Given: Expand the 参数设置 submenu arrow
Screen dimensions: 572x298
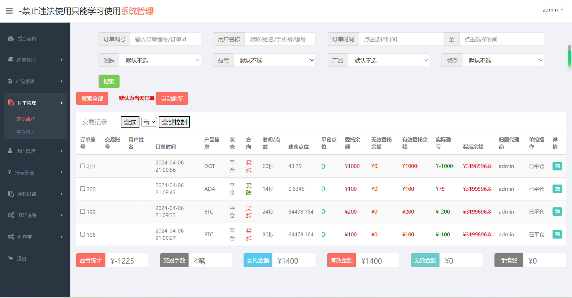Looking at the screenshot, I should coord(62,194).
